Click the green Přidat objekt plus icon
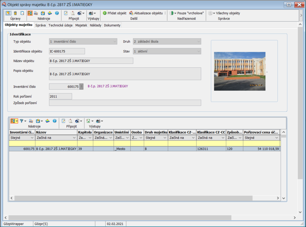This screenshot has height=227, width=306. pyautogui.click(x=105, y=13)
